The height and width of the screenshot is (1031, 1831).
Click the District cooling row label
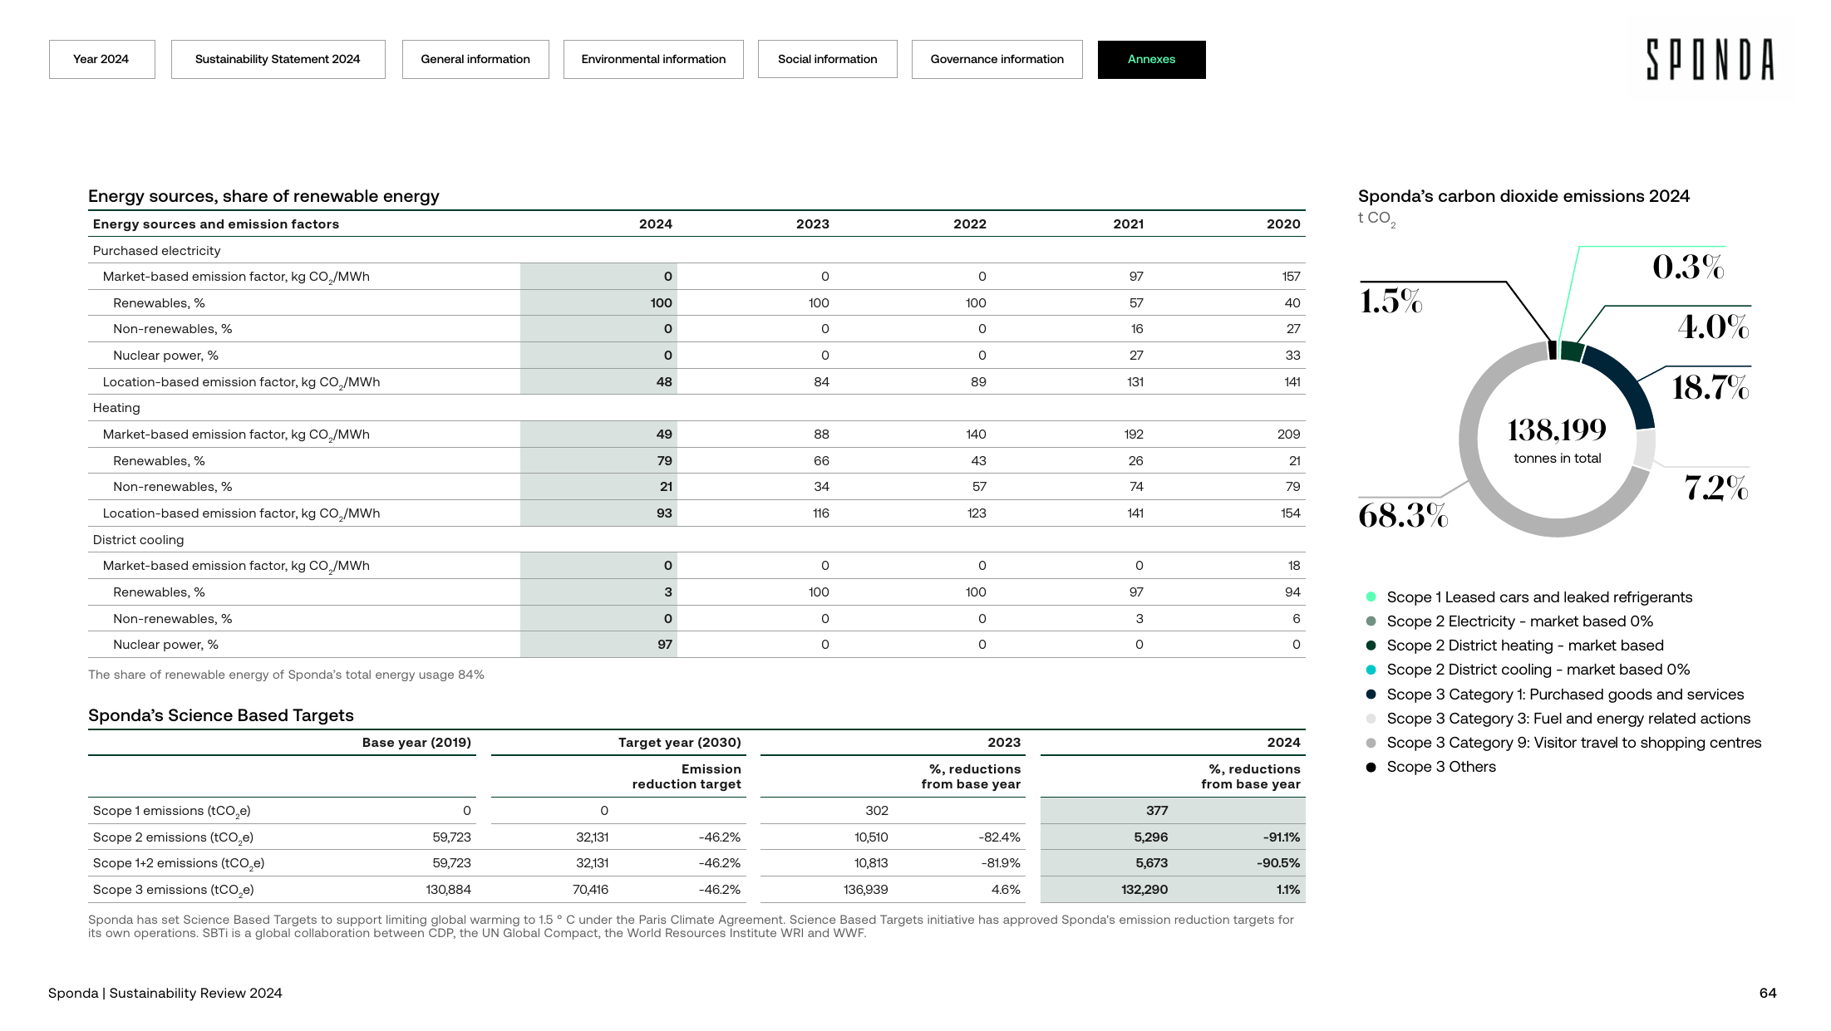(x=138, y=540)
